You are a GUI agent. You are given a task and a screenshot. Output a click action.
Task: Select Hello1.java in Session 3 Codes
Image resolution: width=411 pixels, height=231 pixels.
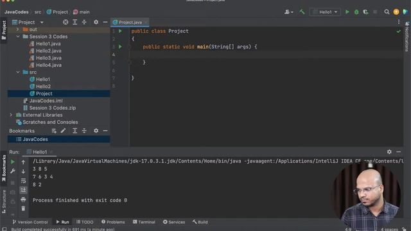tap(48, 44)
